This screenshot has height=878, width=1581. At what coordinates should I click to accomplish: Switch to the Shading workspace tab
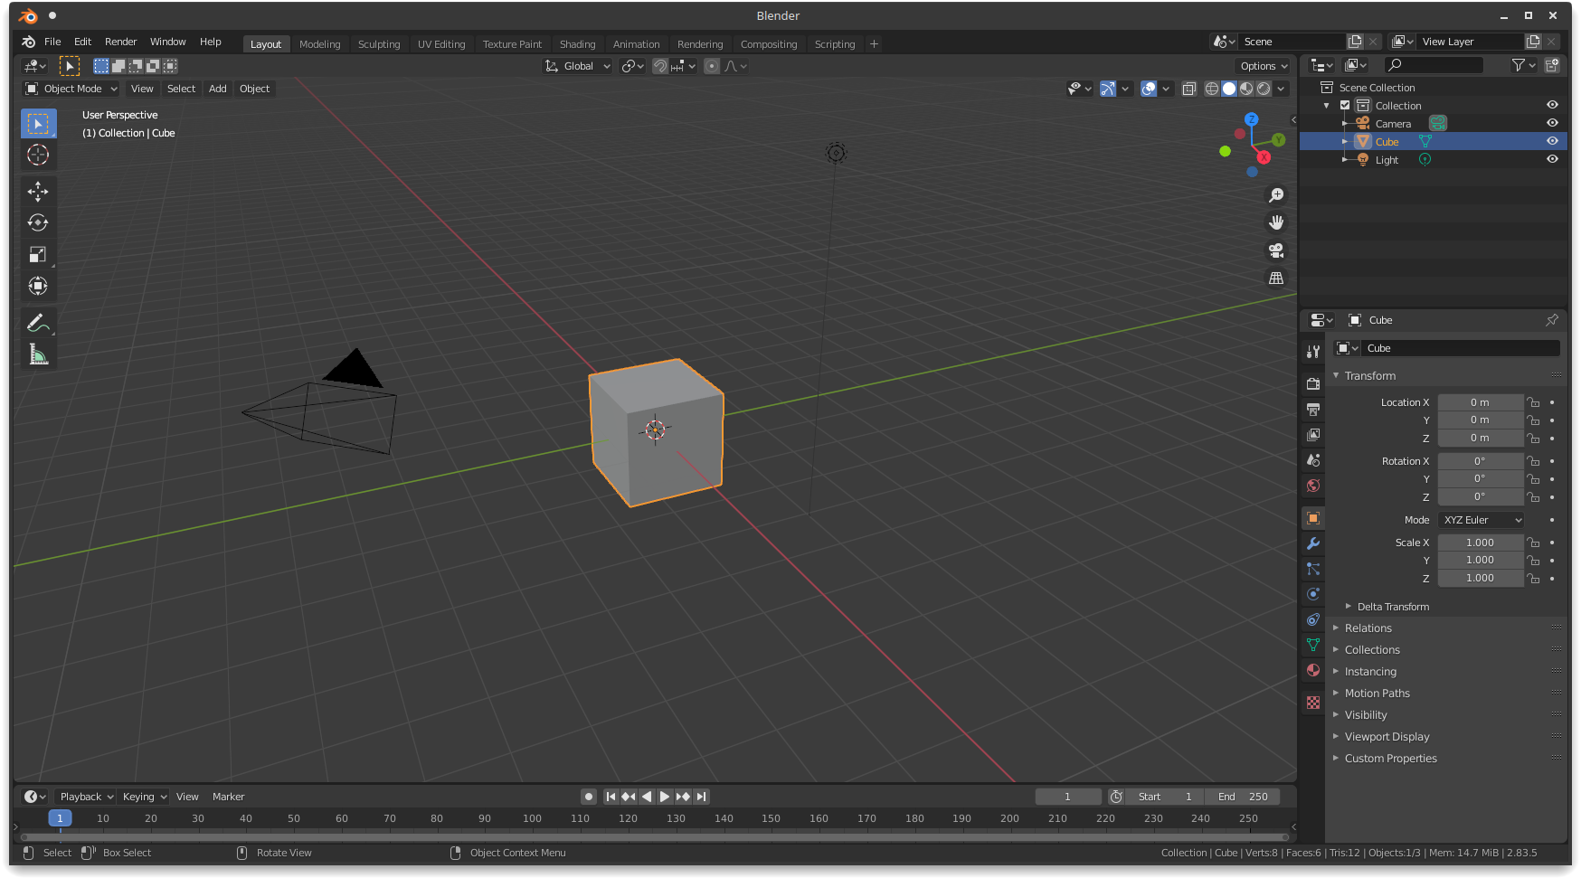click(578, 43)
